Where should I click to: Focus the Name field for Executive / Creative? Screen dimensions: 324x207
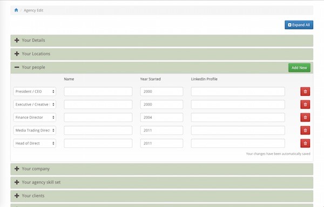[98, 104]
